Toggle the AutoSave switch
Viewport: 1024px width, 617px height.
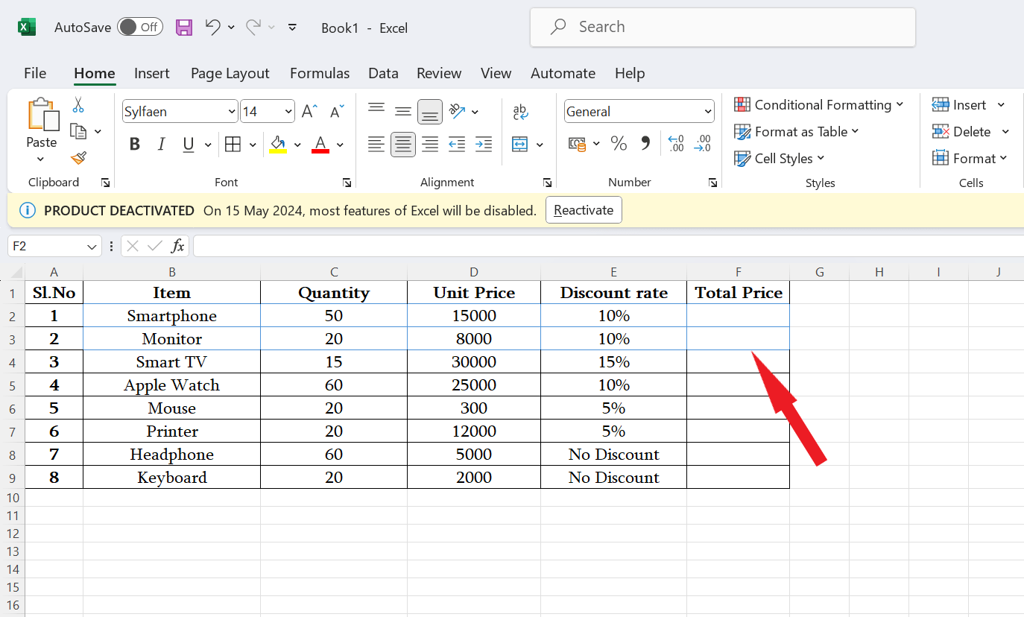click(140, 26)
